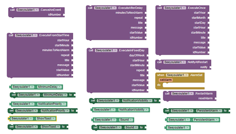
Task: Change NotificationPriority property in setter block
Action: coord(55,111)
